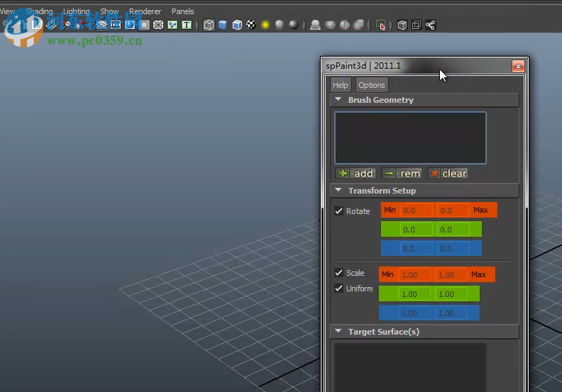This screenshot has width=562, height=392.
Task: Open the Renderer menu
Action: tap(145, 11)
